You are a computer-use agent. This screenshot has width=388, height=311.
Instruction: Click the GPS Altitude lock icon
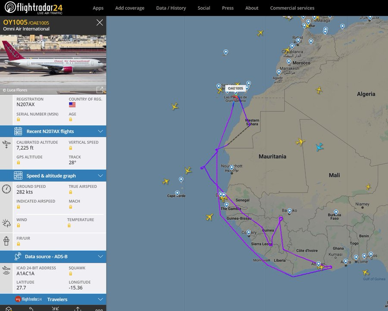tap(18, 162)
